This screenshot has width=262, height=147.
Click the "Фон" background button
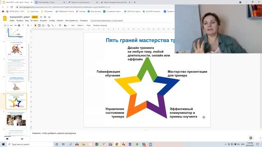pyautogui.click(x=73, y=25)
